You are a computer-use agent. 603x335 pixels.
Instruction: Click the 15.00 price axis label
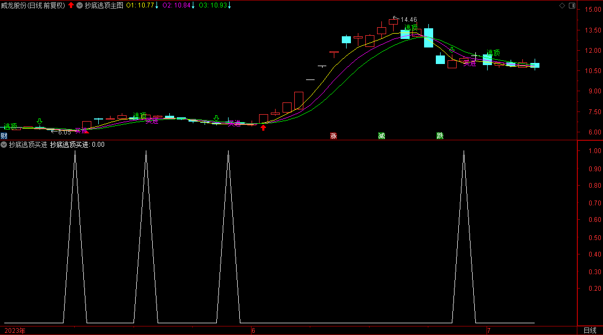(593, 10)
